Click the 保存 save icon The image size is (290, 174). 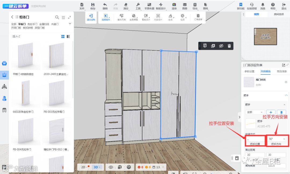point(93,6)
